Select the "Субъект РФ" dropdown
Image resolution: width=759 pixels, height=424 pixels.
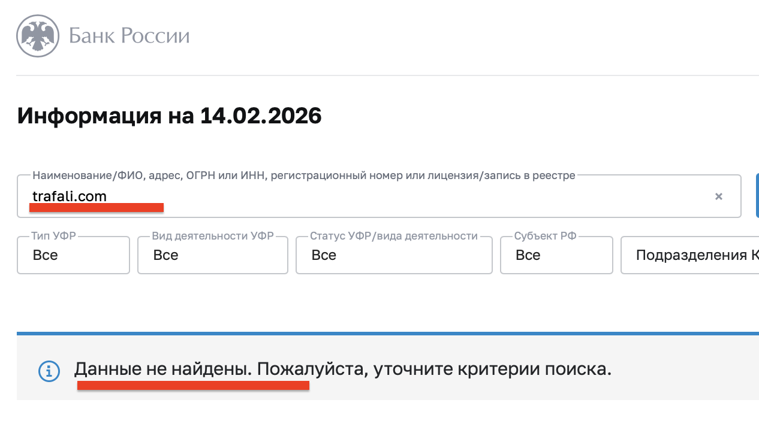556,255
